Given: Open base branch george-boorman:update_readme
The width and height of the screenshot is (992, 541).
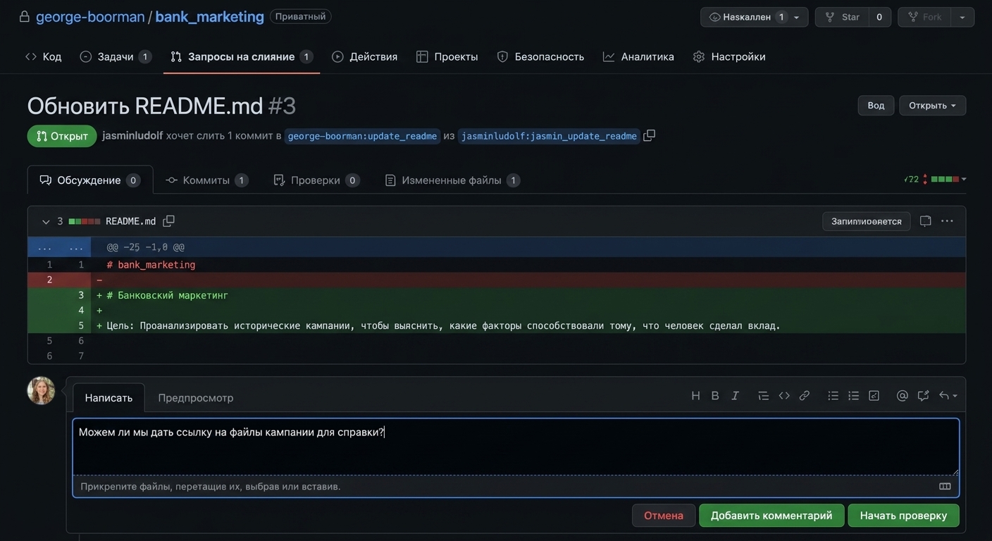Looking at the screenshot, I should tap(362, 136).
